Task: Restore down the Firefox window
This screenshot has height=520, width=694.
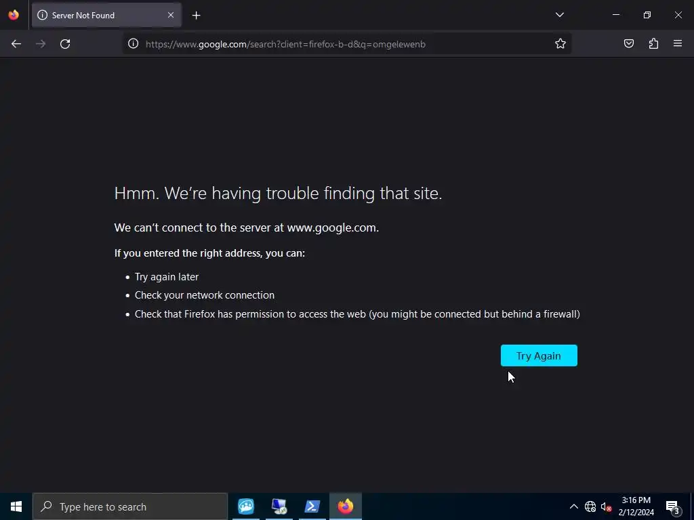Action: (x=647, y=15)
